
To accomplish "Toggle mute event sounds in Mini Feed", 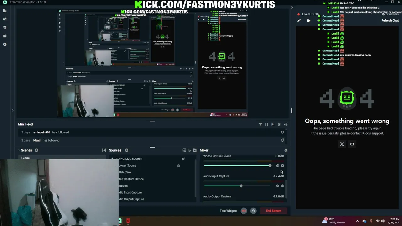I will 279,124.
